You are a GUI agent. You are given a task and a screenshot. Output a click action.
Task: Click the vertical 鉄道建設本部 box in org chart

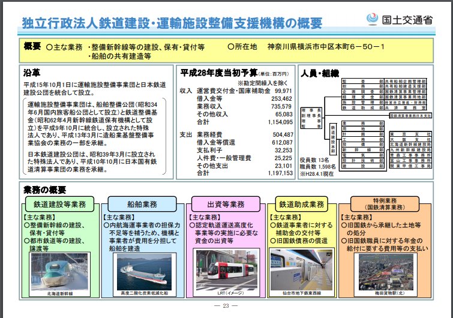pos(333,139)
